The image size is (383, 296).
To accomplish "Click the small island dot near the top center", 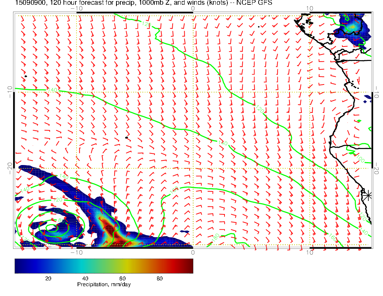I will [x=259, y=26].
